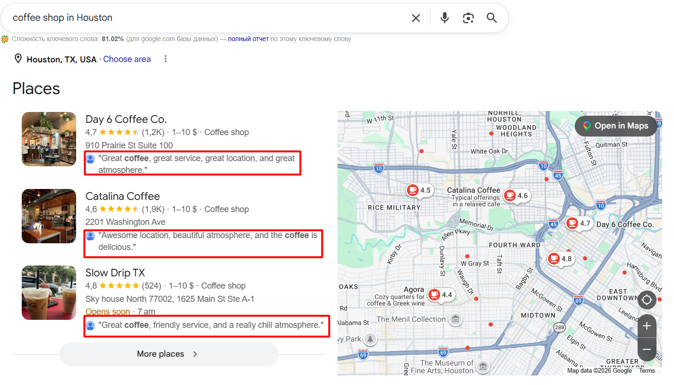Screen dimensions: 674x385
Task: Click the keyword difficulty extension icon
Action: [5, 39]
